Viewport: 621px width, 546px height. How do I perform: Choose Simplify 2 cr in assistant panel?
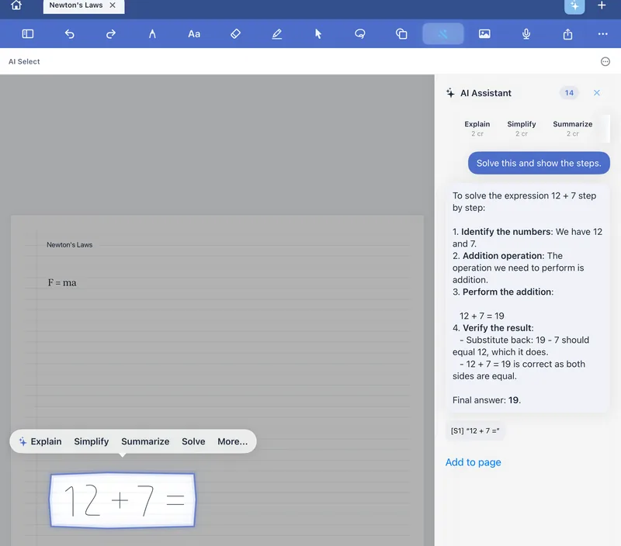click(521, 128)
